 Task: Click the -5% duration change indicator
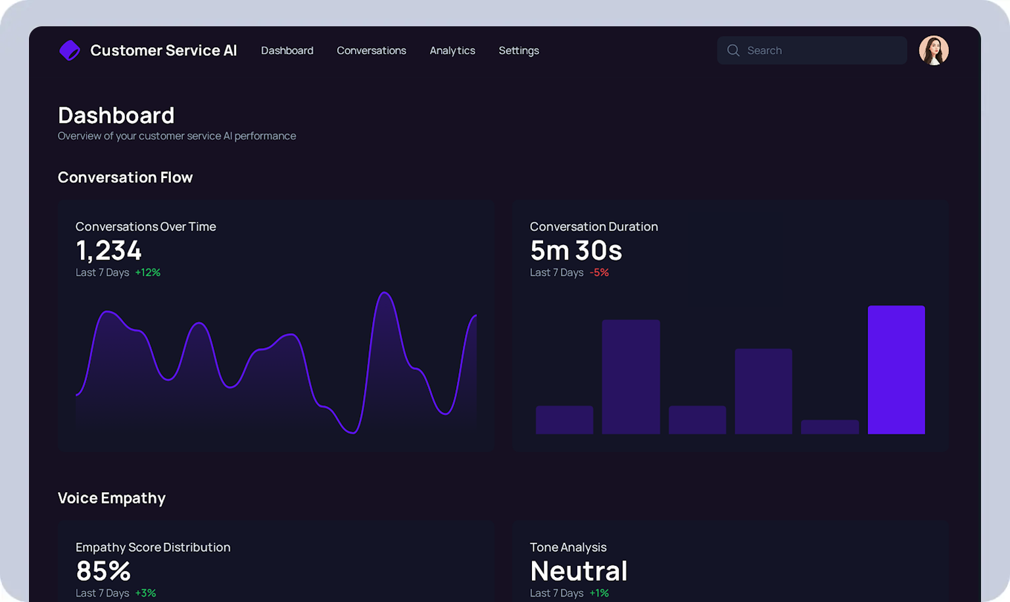tap(599, 273)
